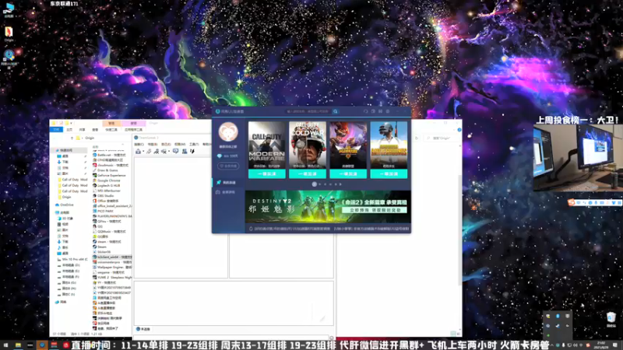
Task: Select the rocket 我的加速 sidebar item
Action: [228, 183]
